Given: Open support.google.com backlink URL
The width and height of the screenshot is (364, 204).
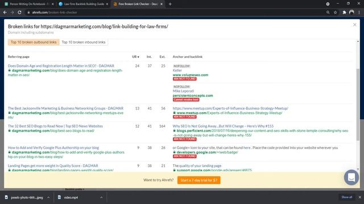Looking at the screenshot, I should point(214,170).
